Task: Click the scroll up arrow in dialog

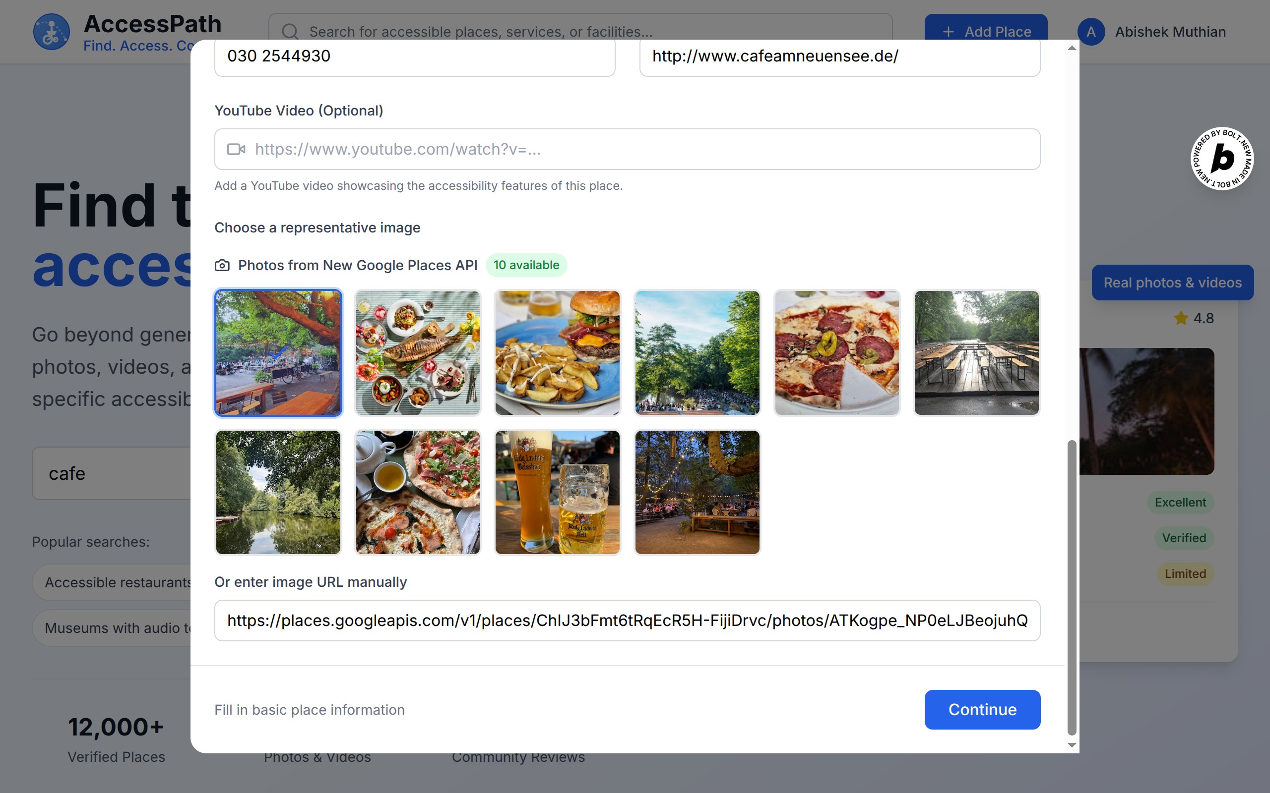Action: pos(1072,48)
